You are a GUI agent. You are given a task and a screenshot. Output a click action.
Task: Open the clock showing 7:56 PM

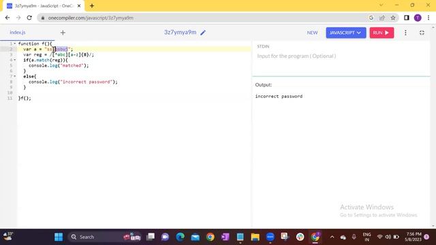(414, 237)
